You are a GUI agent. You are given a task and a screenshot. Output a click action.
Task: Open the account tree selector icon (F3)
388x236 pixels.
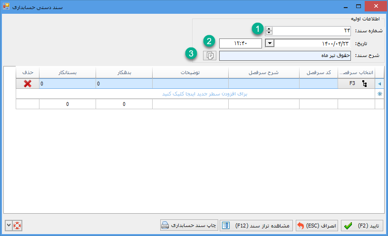(x=365, y=84)
